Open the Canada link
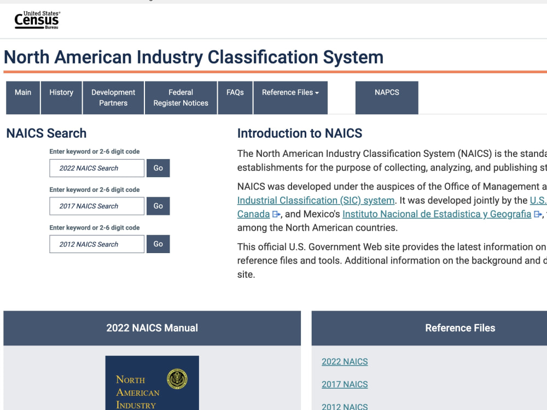Image resolution: width=547 pixels, height=410 pixels. tap(253, 214)
